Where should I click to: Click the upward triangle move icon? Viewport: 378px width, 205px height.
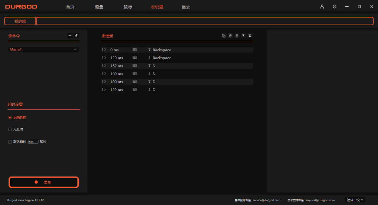tap(250, 36)
